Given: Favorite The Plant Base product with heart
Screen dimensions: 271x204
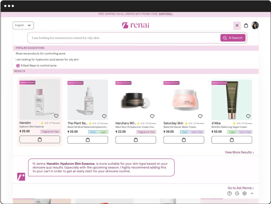Looking at the screenshot, I should pyautogui.click(x=104, y=116).
